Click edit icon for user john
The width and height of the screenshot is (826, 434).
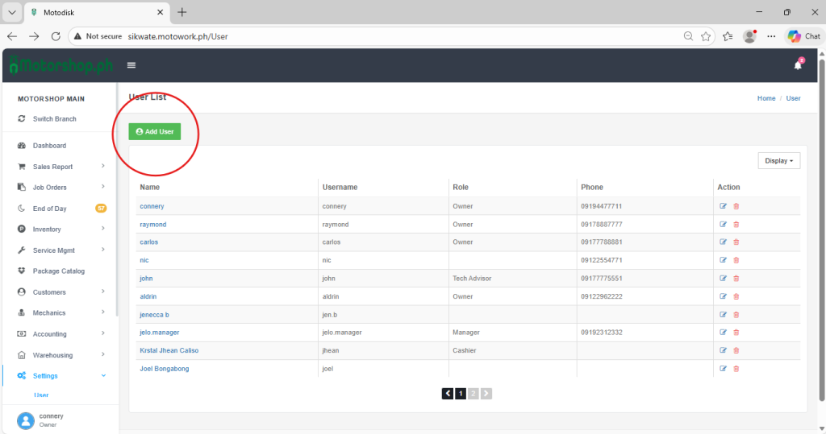pos(723,279)
